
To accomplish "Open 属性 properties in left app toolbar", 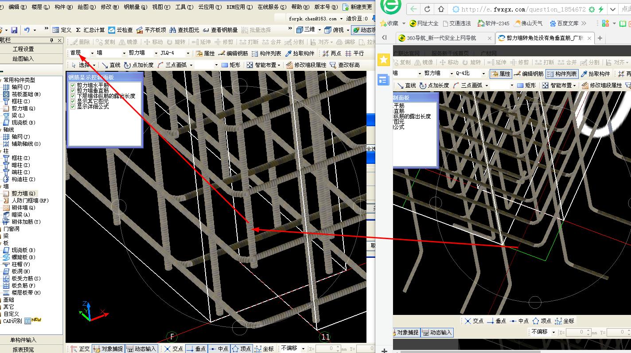I will pos(205,53).
